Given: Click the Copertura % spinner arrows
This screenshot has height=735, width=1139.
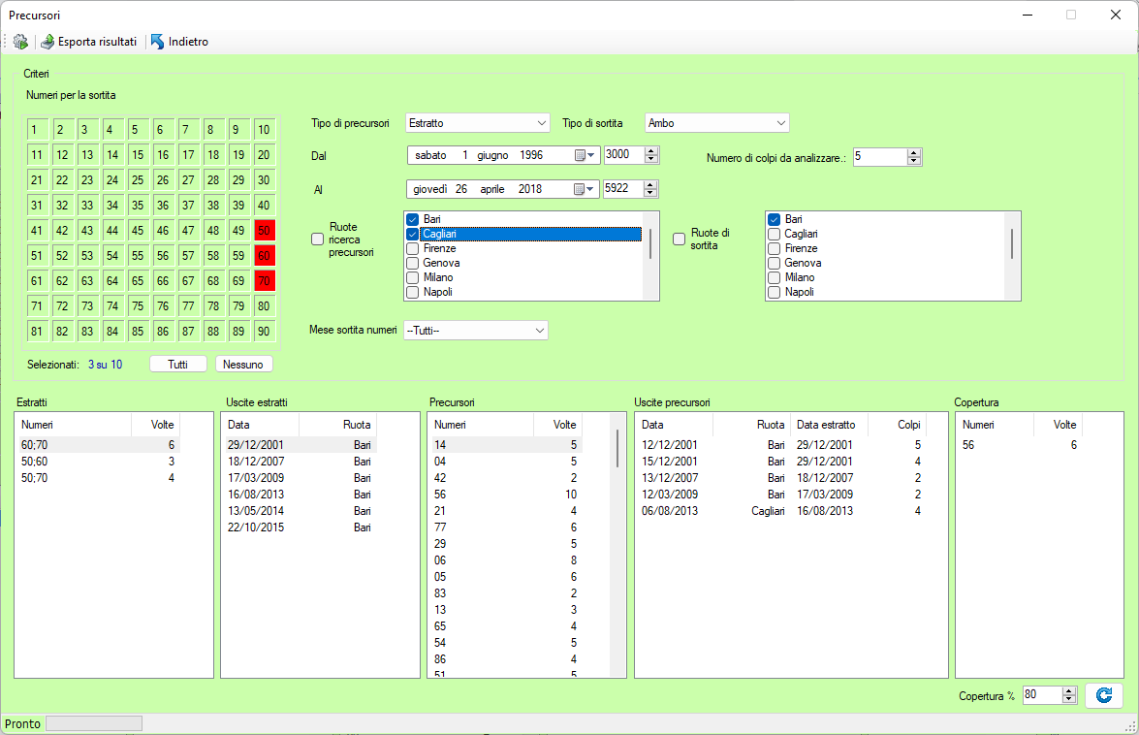Looking at the screenshot, I should (1068, 695).
